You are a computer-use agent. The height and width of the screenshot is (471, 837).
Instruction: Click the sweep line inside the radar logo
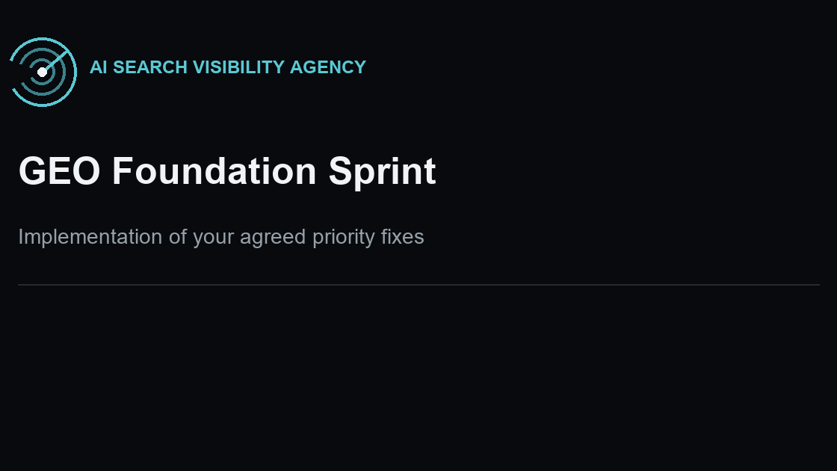tap(55, 61)
